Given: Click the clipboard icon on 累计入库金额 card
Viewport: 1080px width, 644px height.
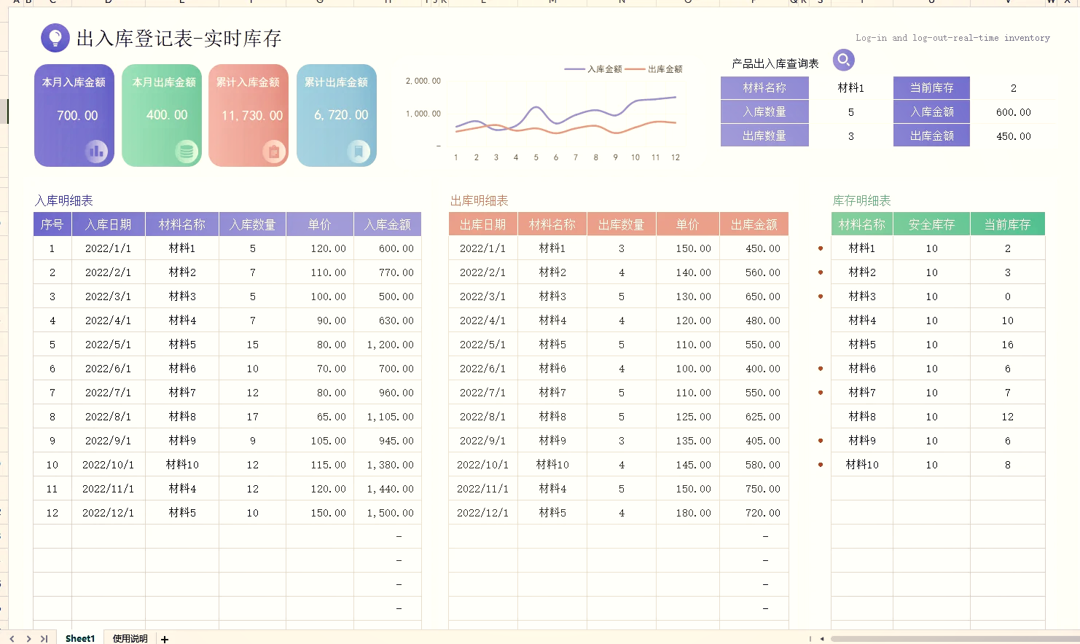Looking at the screenshot, I should tap(274, 152).
